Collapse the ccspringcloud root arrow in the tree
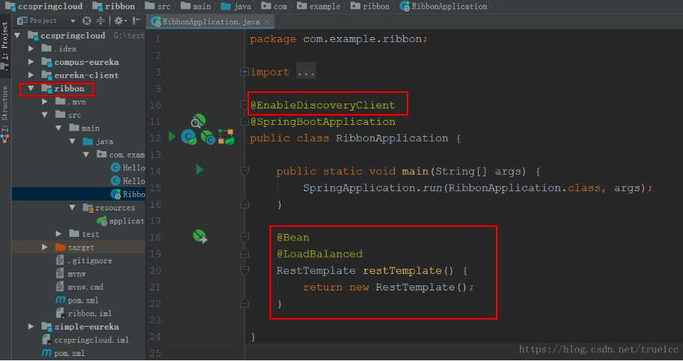The width and height of the screenshot is (683, 361). tap(17, 35)
